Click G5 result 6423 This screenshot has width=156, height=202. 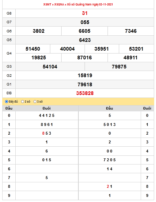[x=85, y=40]
